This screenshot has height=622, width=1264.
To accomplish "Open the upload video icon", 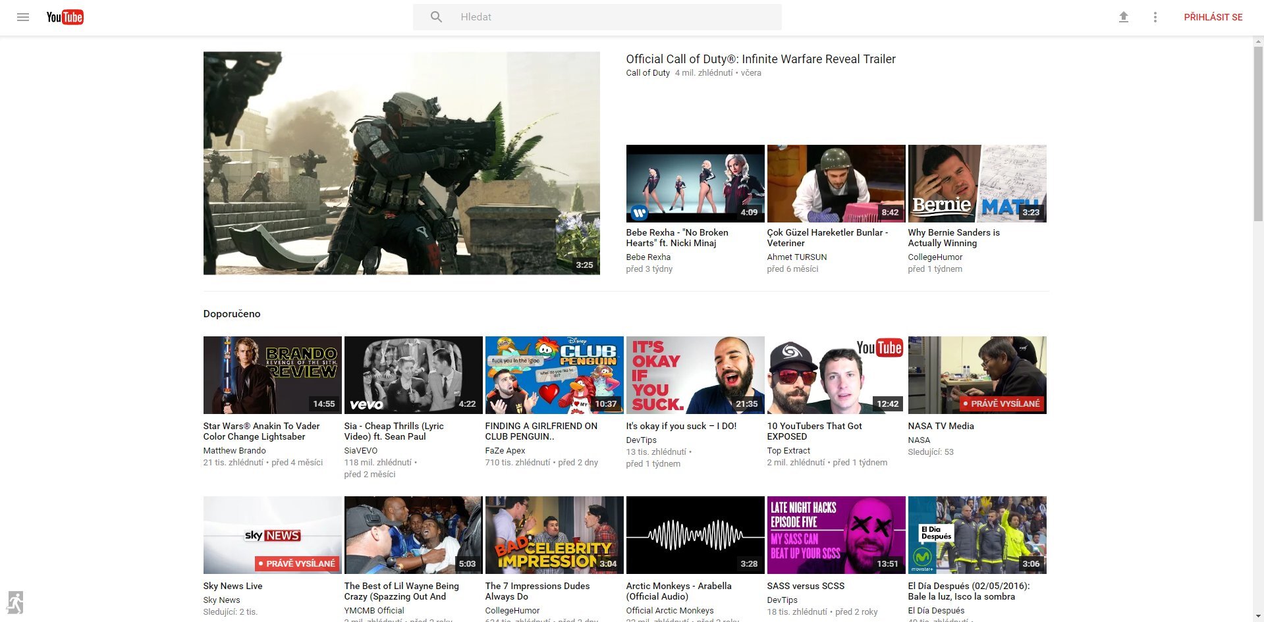I will coord(1124,16).
